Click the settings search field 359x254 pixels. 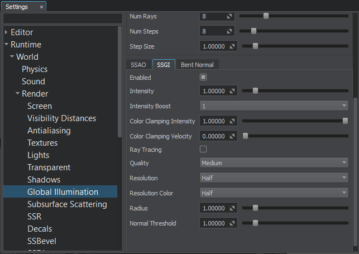click(61, 18)
